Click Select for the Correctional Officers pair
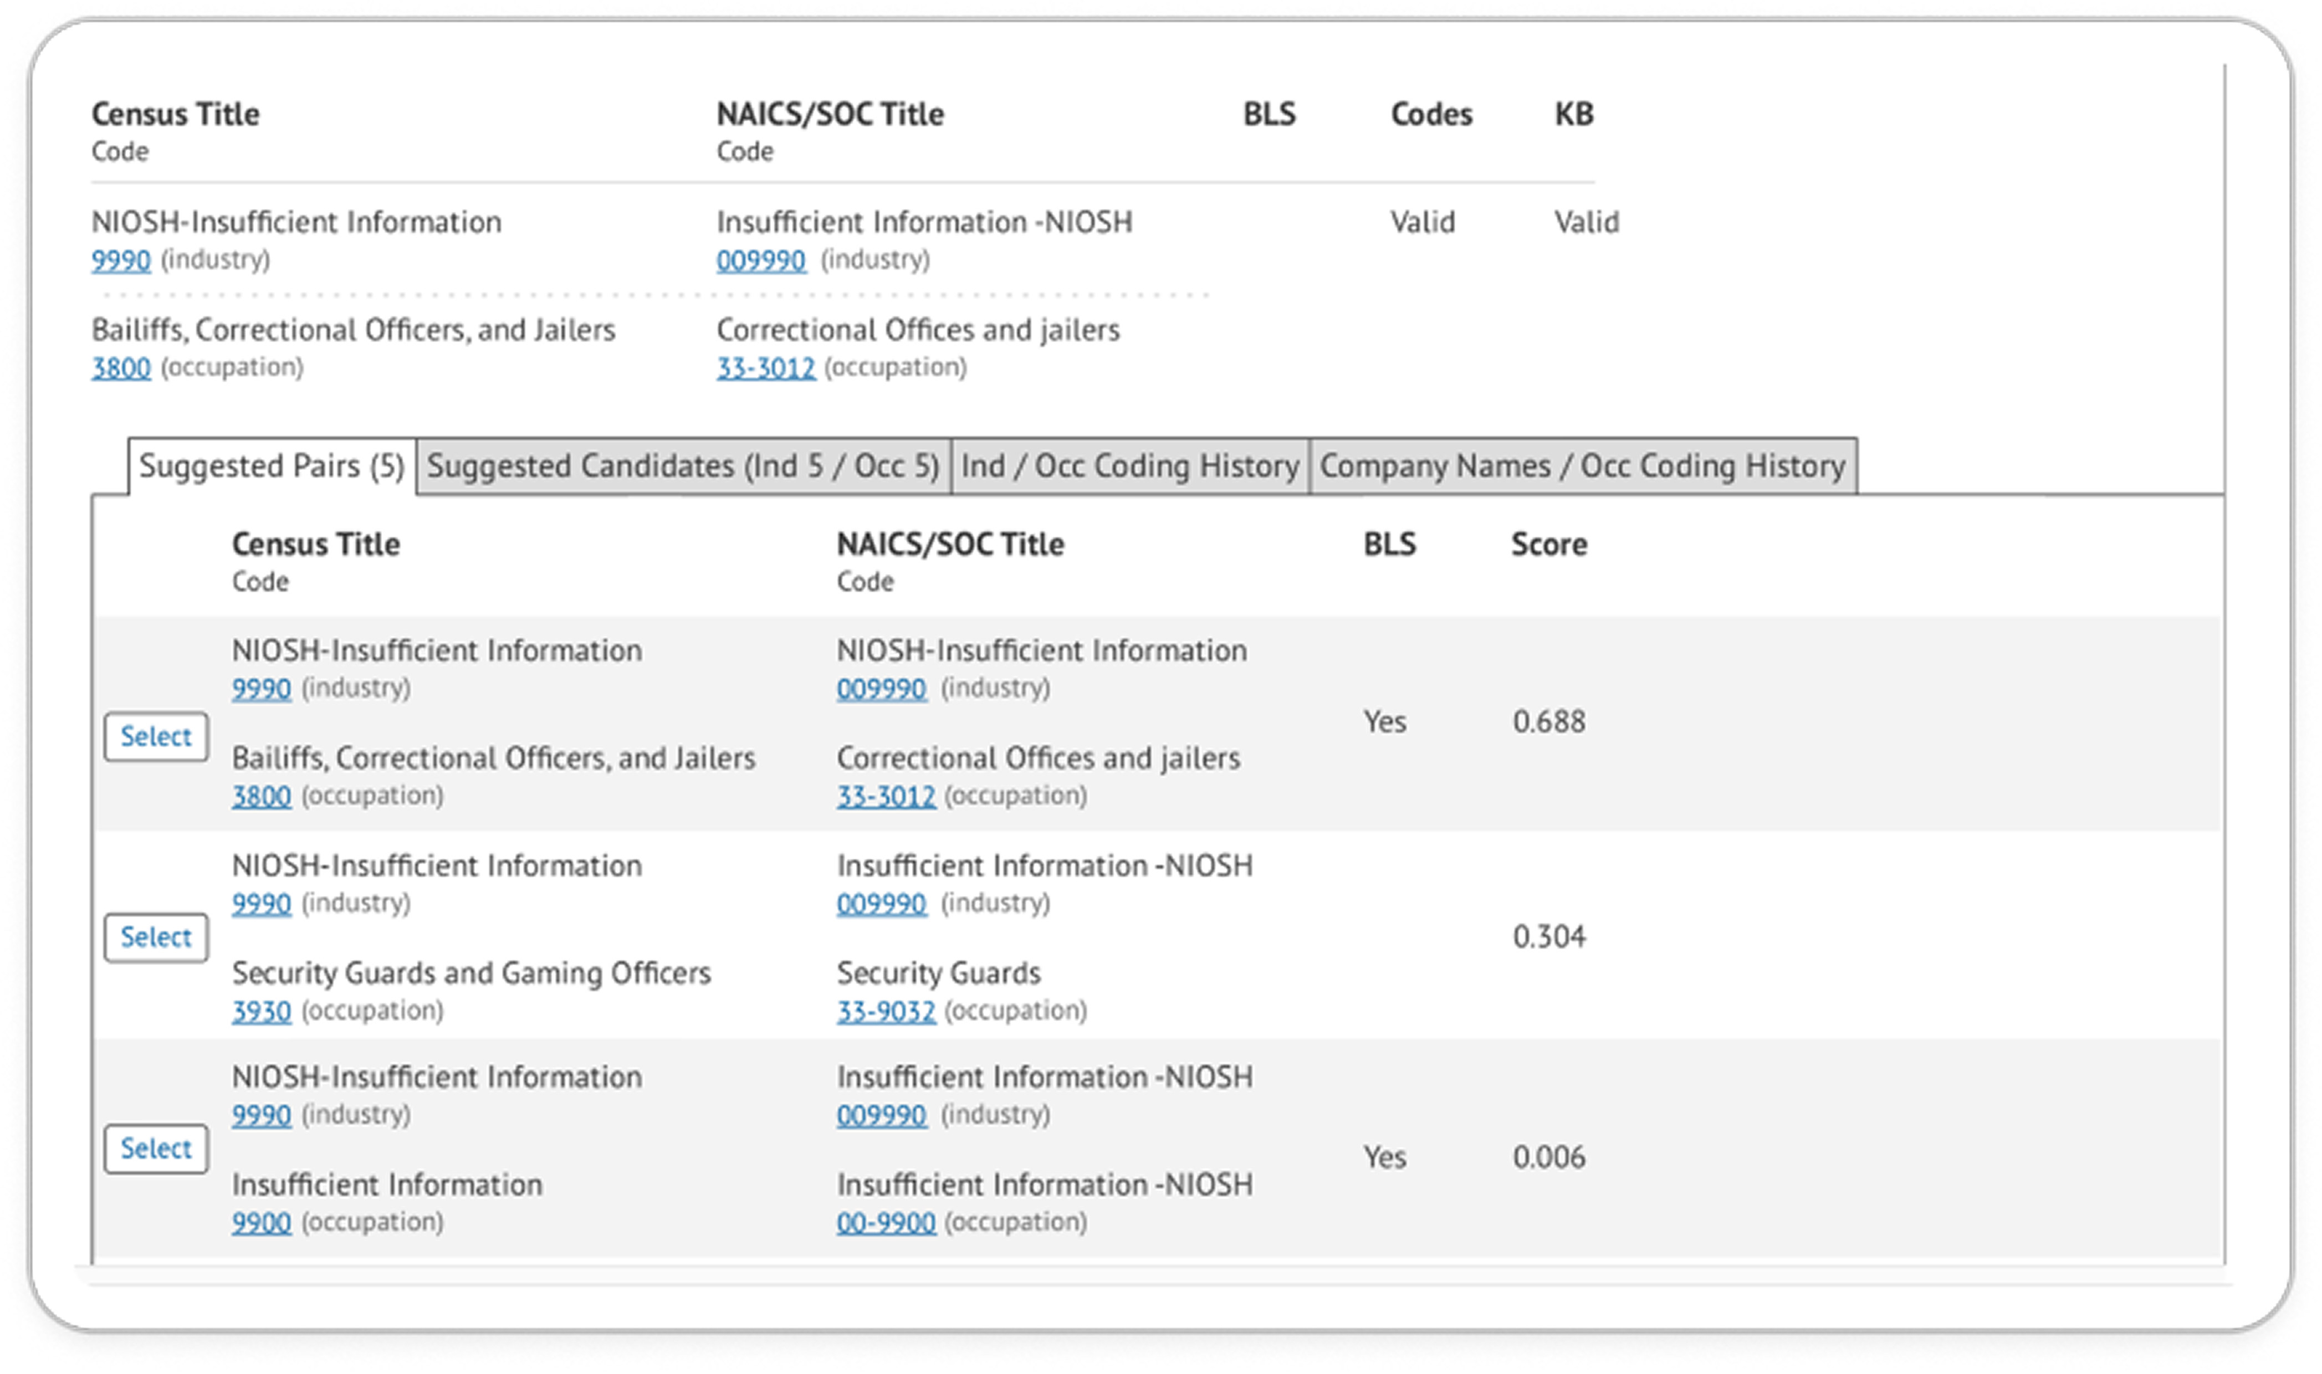2322x1374 pixels. [156, 737]
